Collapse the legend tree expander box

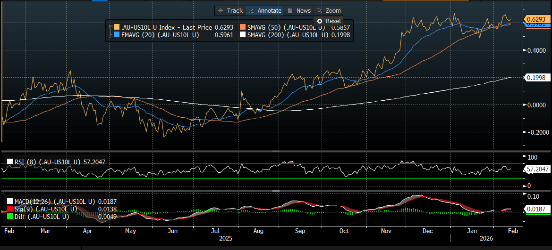[110, 27]
